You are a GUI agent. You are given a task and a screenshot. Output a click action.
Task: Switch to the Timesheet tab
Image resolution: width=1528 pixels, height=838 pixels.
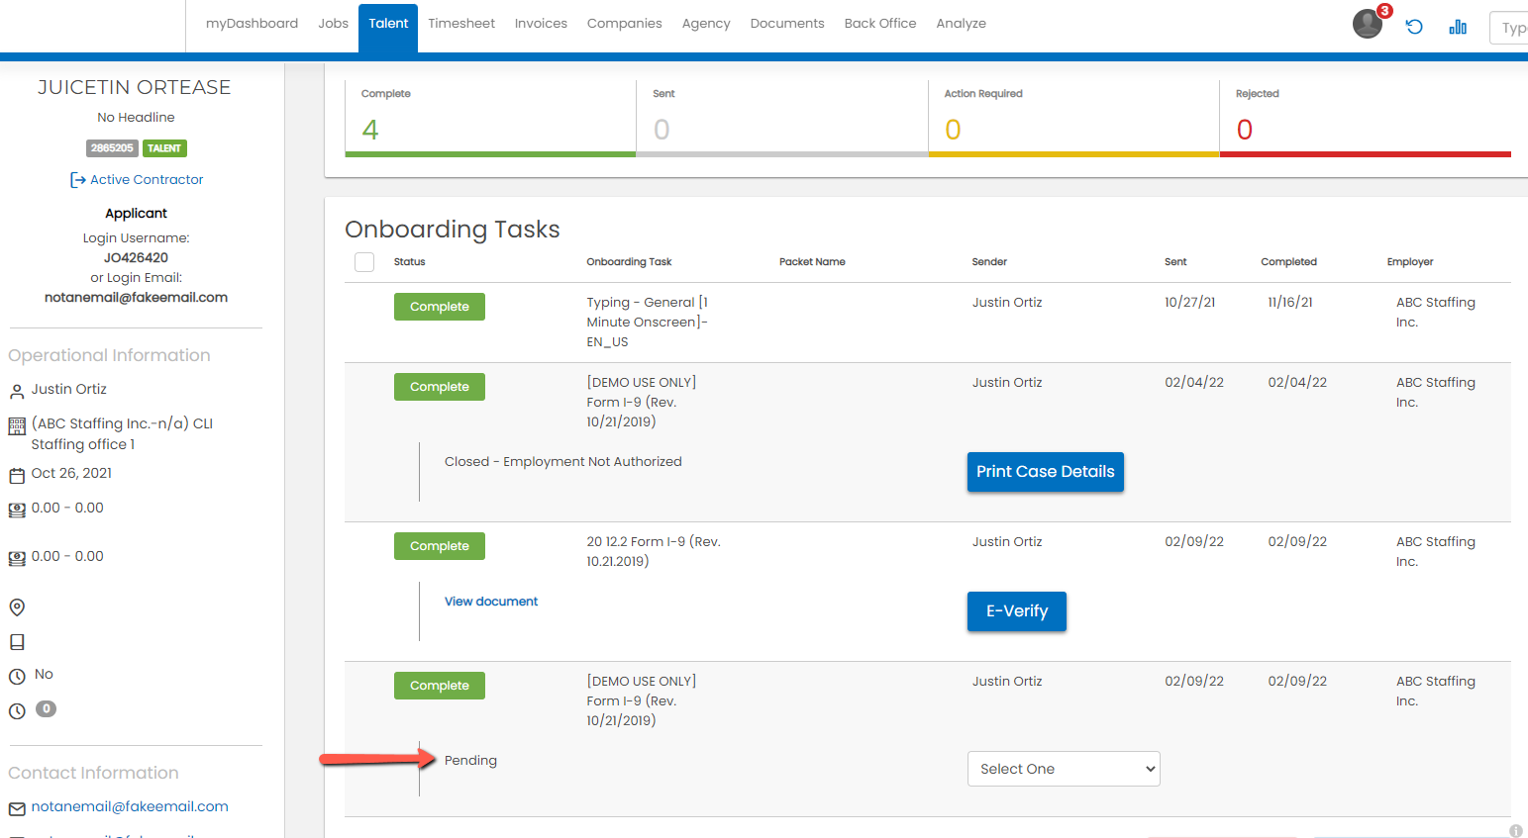tap(461, 24)
